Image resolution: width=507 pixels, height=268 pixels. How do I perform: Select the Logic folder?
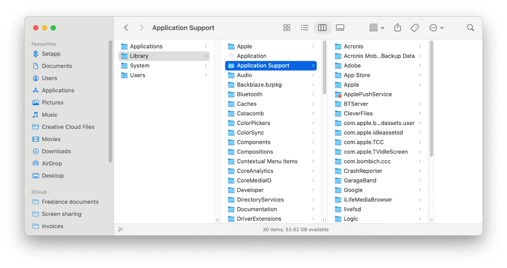(378, 218)
